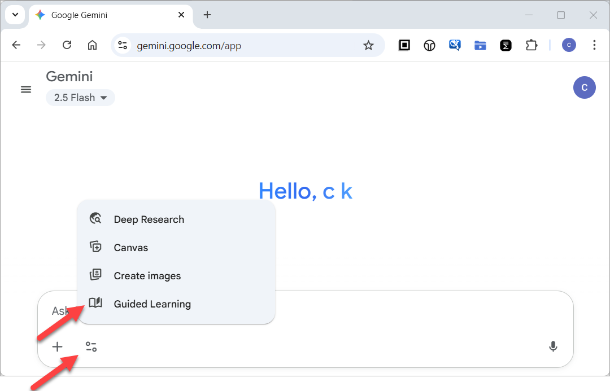Viewport: 610px width, 391px height.
Task: Go back using browser back arrow
Action: (x=16, y=45)
